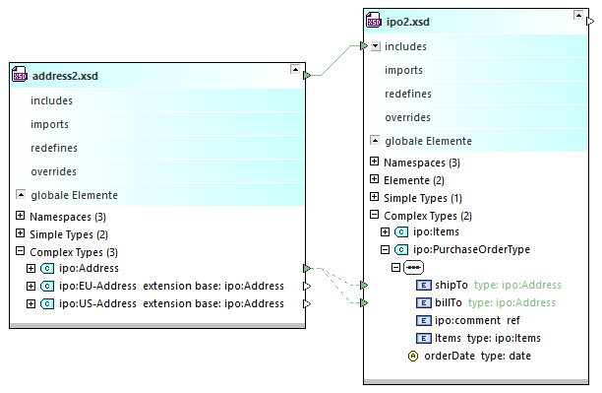Collapse Complex Types (2) in ipo2.xsd
602x393 pixels.
[375, 214]
